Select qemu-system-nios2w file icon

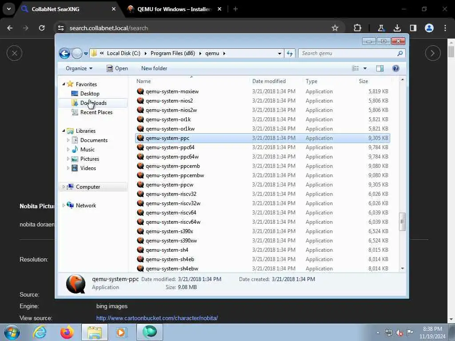[140, 110]
